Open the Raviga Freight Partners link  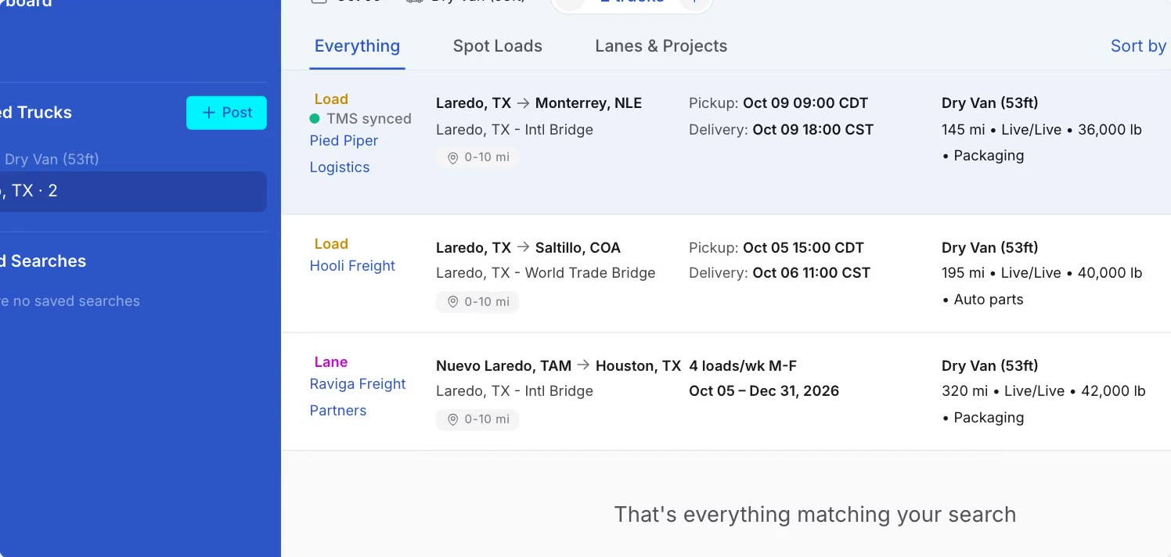coord(358,397)
